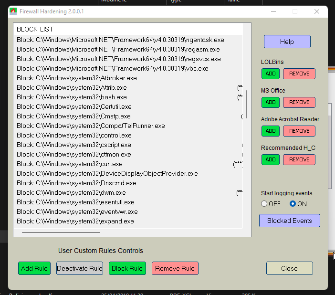Select the control.exe block entry
This screenshot has width=335, height=295.
tap(128, 135)
